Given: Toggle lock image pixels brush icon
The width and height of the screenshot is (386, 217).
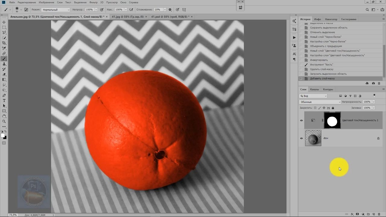Looking at the screenshot, I should pyautogui.click(x=320, y=108).
